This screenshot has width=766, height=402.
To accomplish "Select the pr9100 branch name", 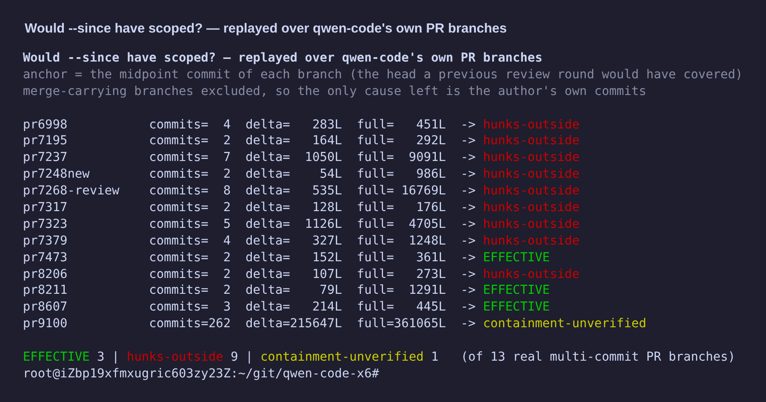I will [45, 323].
